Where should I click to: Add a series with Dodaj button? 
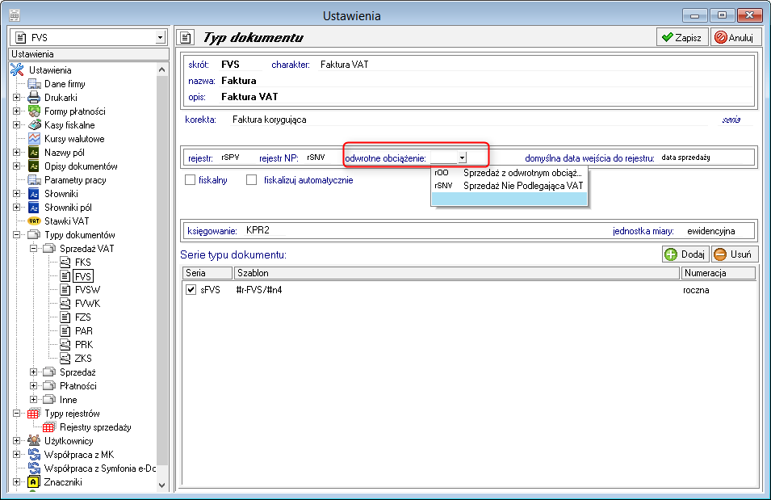tap(685, 254)
